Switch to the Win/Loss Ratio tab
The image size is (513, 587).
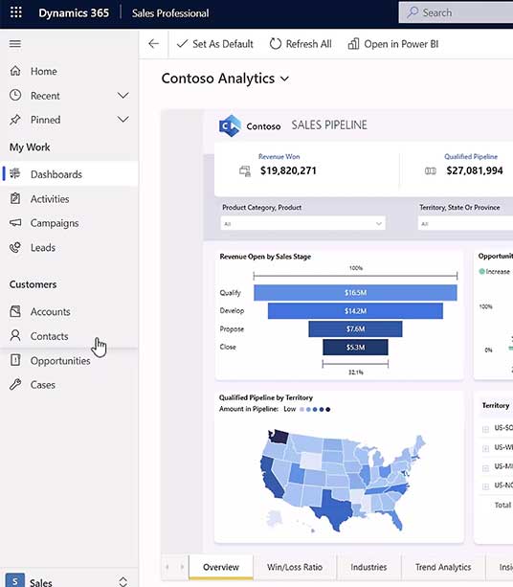point(295,567)
